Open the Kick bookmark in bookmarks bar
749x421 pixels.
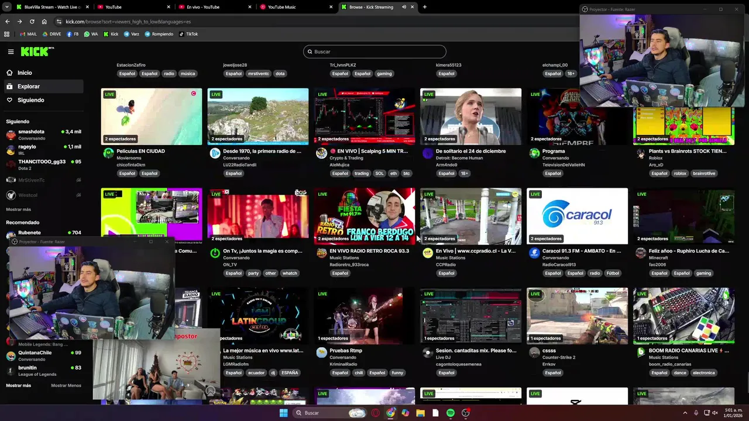coord(111,34)
